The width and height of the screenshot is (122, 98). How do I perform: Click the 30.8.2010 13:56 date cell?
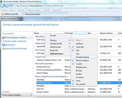(x=106, y=40)
